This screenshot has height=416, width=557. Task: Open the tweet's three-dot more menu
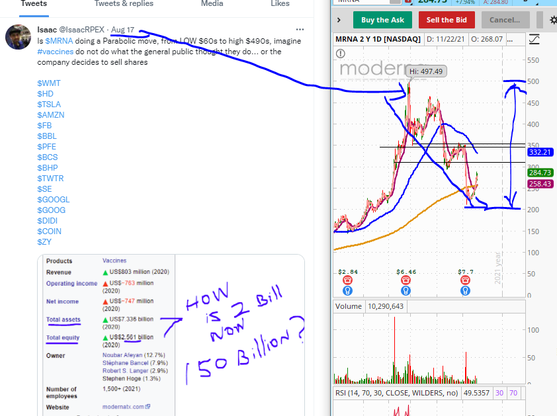point(300,30)
